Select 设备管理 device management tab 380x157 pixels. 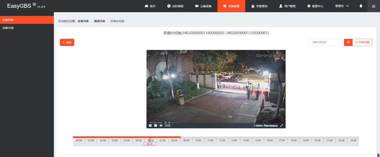pos(231,6)
